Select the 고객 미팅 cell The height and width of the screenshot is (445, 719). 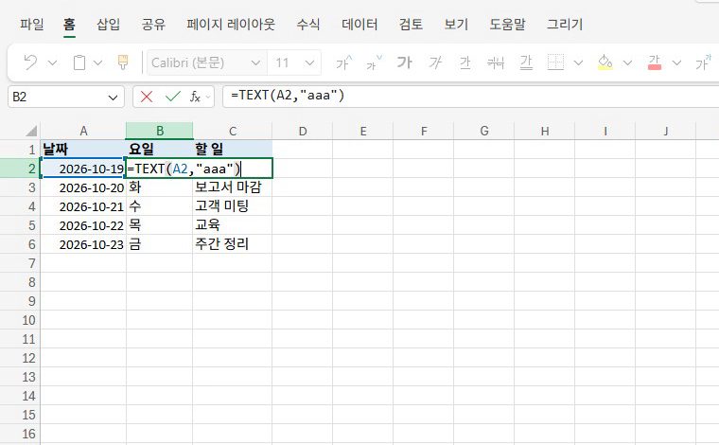pos(233,206)
